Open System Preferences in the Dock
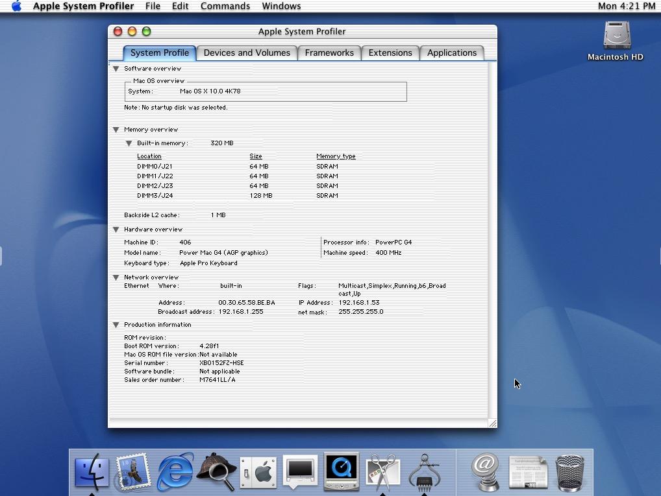 [x=258, y=473]
